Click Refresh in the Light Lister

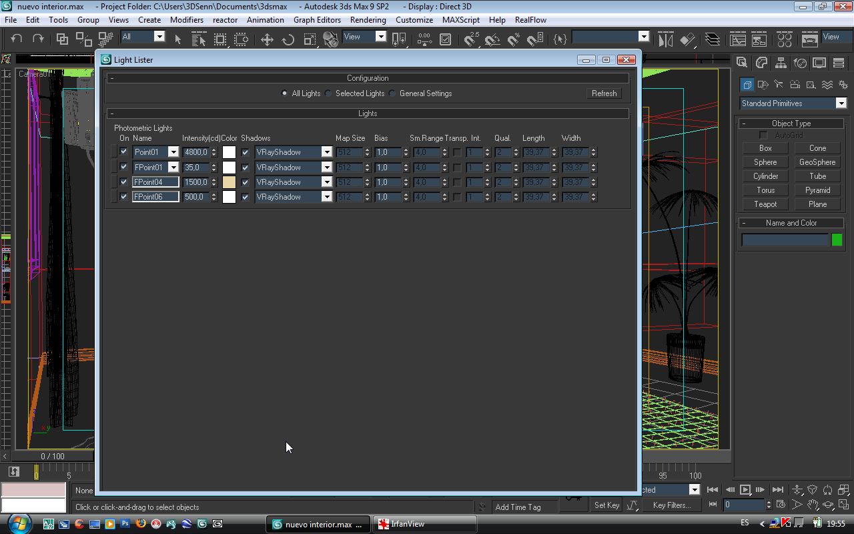(x=604, y=93)
